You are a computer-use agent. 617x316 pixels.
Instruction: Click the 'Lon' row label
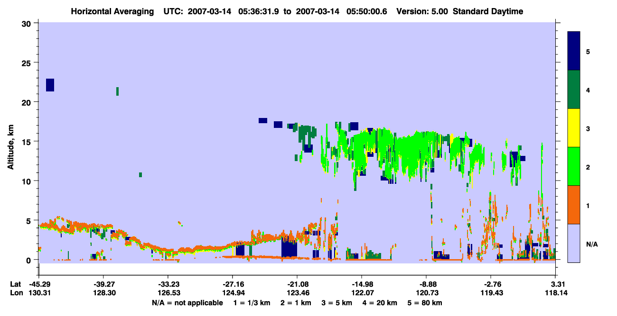[16, 293]
